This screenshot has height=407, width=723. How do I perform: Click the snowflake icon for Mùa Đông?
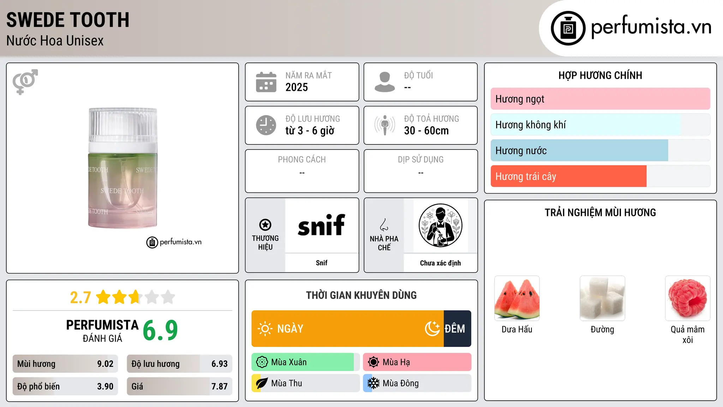coord(374,383)
